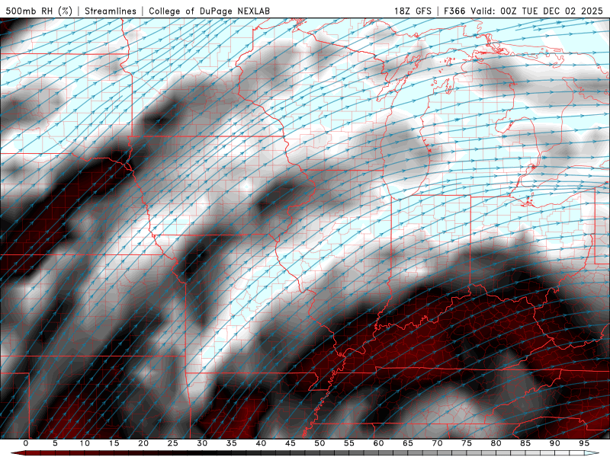610x457 pixels.
Task: Click the '70' value on the colorbar scale
Action: [437, 443]
